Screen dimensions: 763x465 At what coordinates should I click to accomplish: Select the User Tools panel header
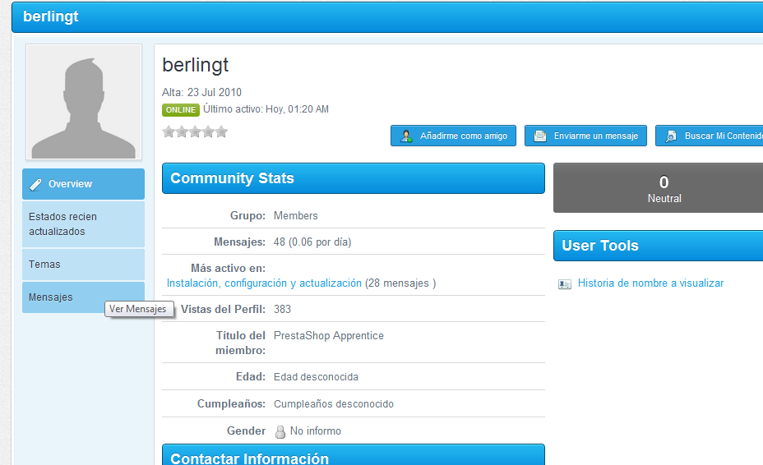658,246
